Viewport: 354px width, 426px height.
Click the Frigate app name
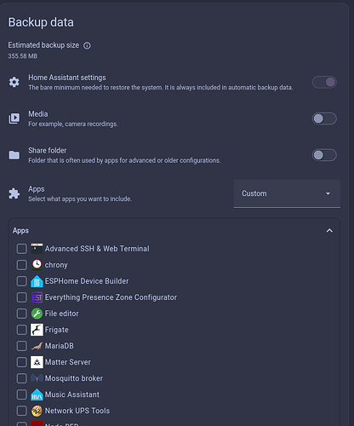(x=57, y=330)
